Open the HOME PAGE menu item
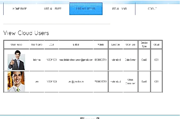This screenshot has height=119, width=180. pyautogui.click(x=20, y=9)
